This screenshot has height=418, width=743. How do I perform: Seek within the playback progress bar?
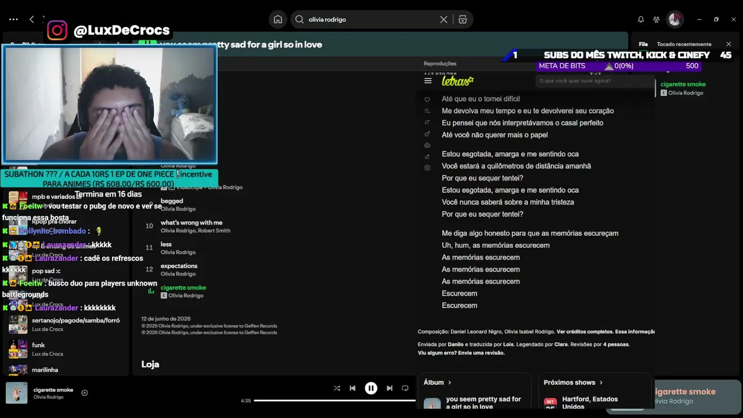(335, 401)
